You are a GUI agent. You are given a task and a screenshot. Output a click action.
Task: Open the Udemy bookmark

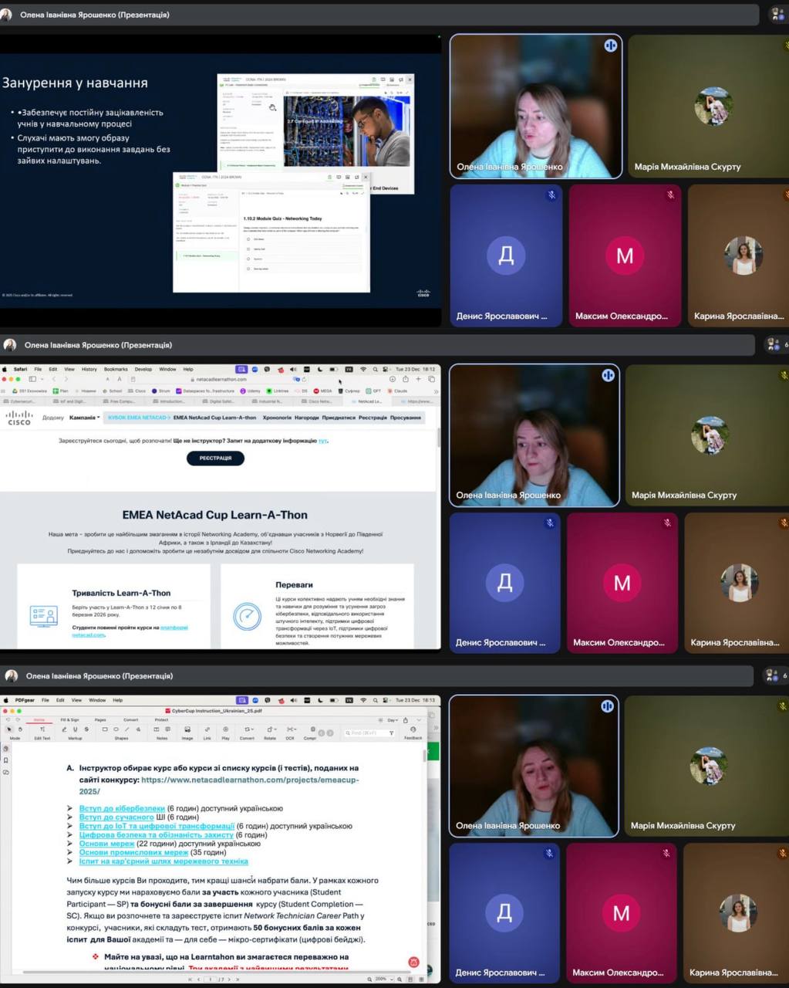pos(250,391)
